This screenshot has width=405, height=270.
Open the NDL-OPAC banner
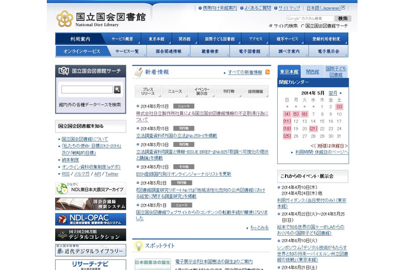click(x=86, y=219)
